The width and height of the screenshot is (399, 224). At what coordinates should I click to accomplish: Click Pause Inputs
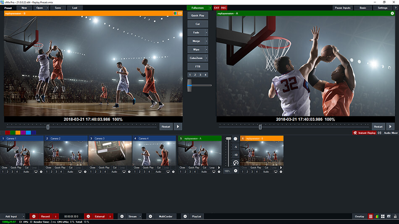[342, 8]
